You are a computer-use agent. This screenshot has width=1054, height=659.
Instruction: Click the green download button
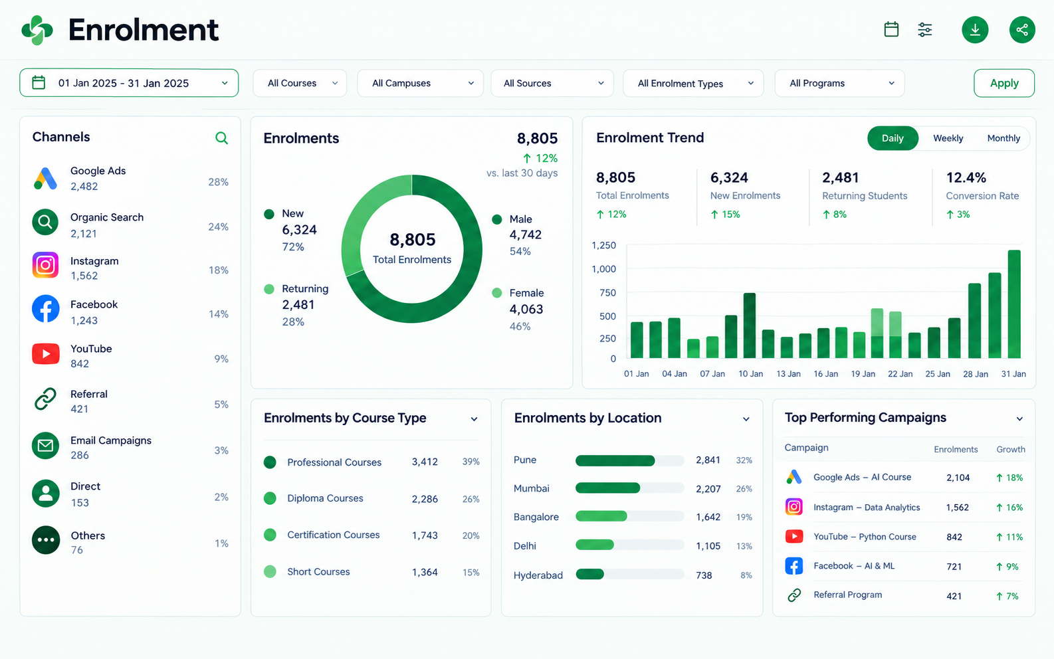pyautogui.click(x=975, y=30)
